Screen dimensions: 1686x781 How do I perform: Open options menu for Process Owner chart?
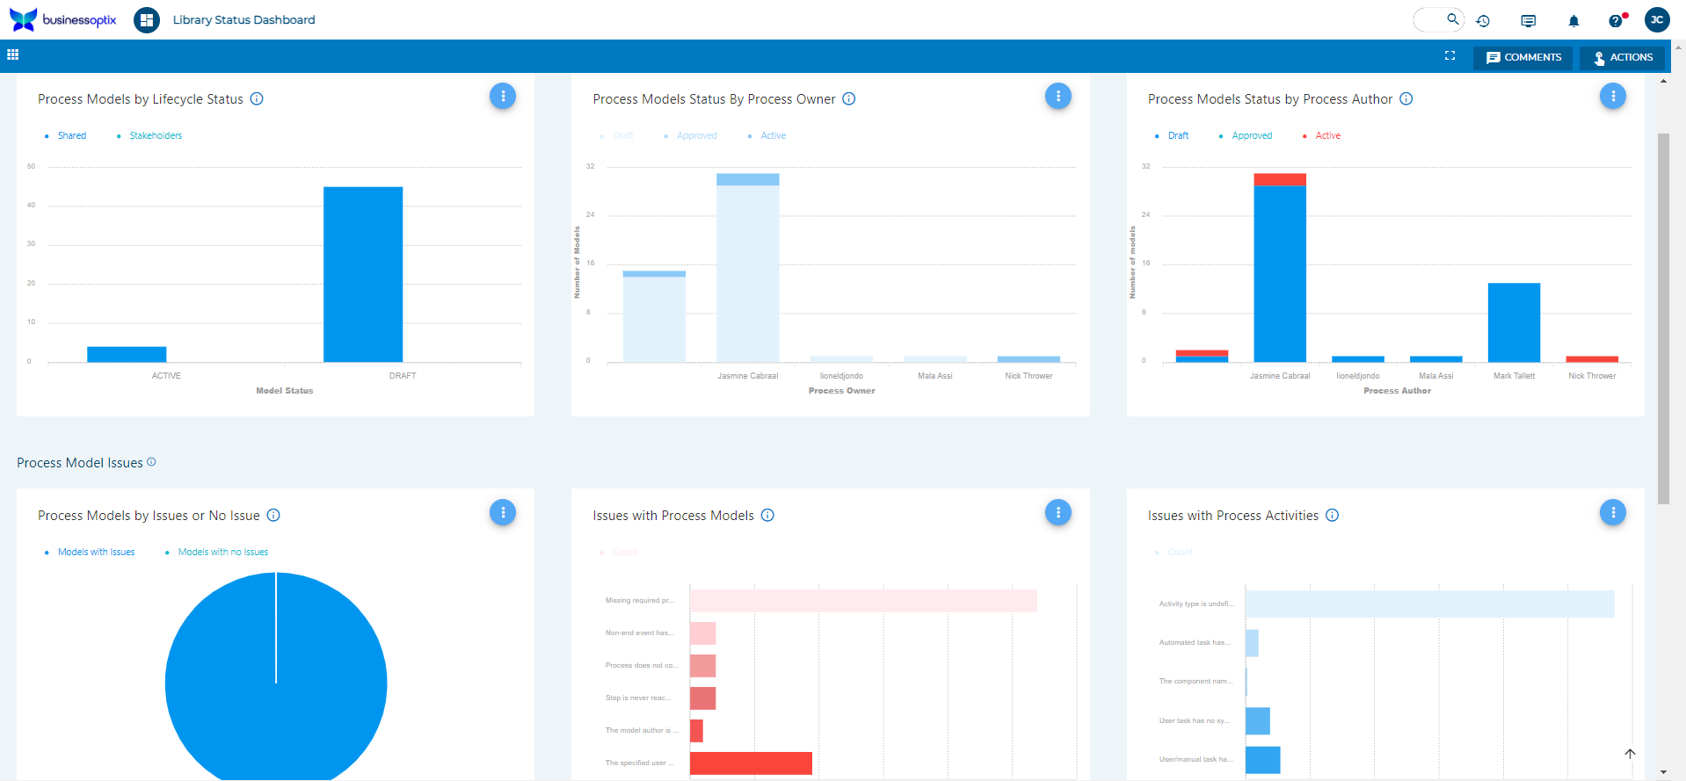1057,96
